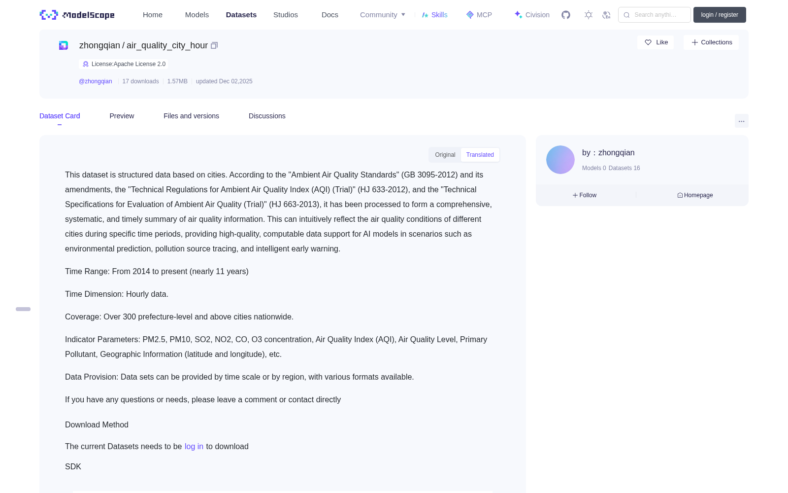Open the MCP page

[479, 15]
